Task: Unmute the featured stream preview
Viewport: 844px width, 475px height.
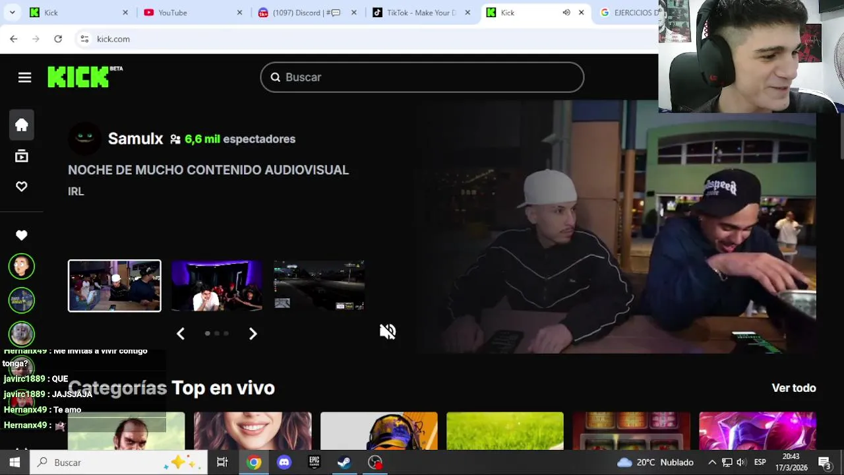Action: click(x=388, y=331)
